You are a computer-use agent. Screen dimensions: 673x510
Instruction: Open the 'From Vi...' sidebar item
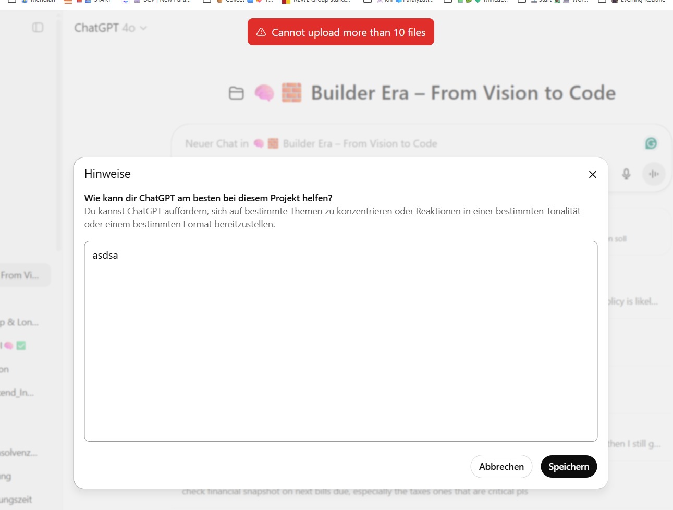click(x=21, y=275)
